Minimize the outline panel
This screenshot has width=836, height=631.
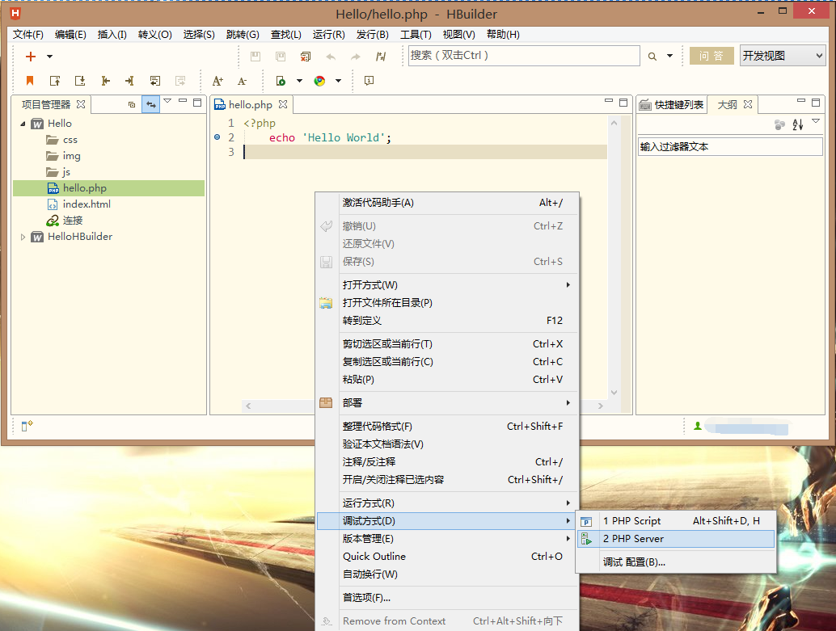tap(800, 101)
